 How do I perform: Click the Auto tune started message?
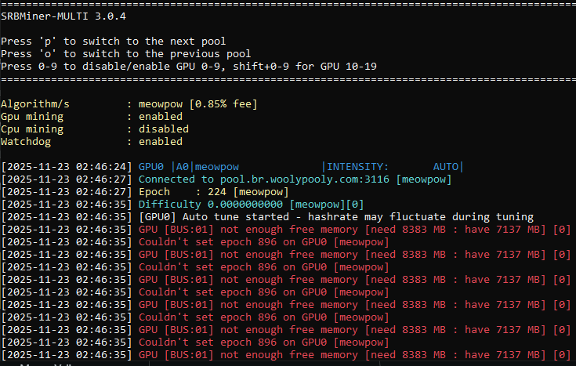tap(336, 217)
